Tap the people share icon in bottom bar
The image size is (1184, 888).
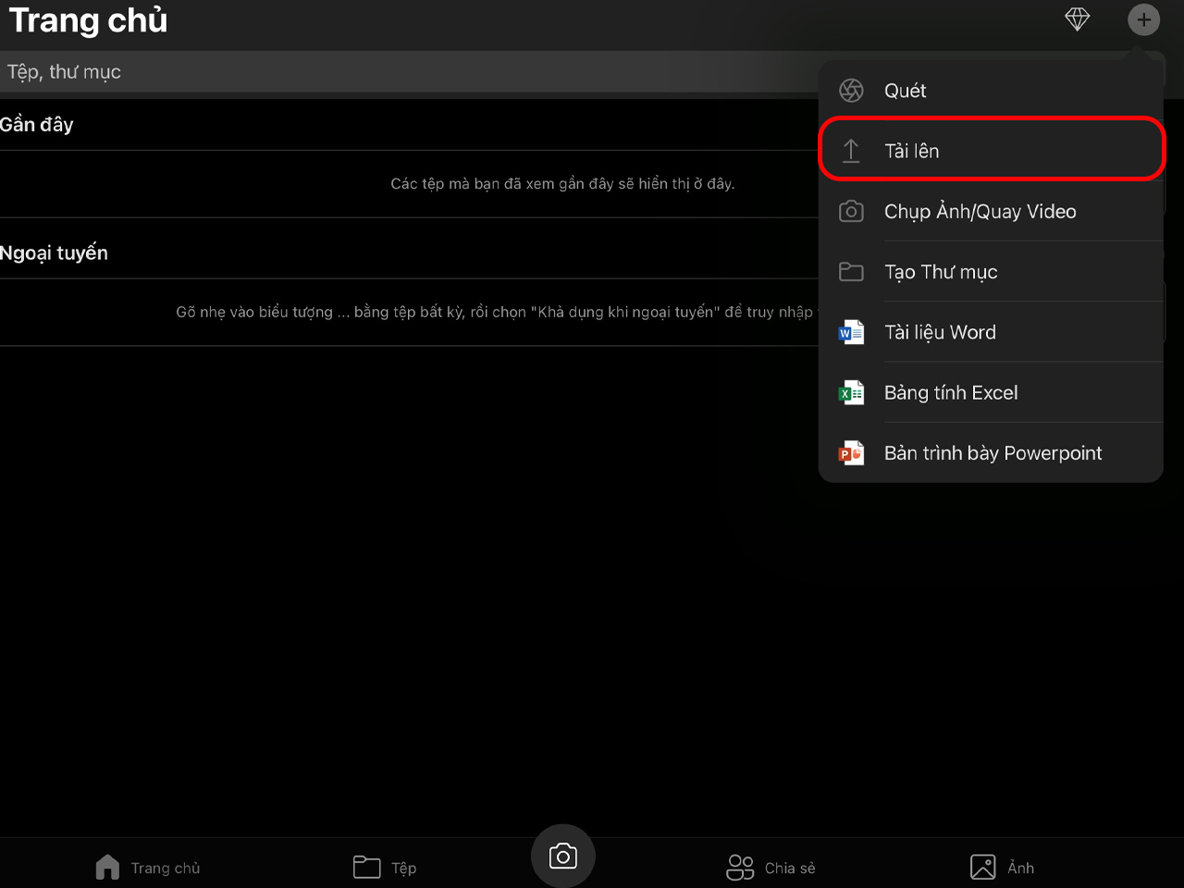(740, 868)
